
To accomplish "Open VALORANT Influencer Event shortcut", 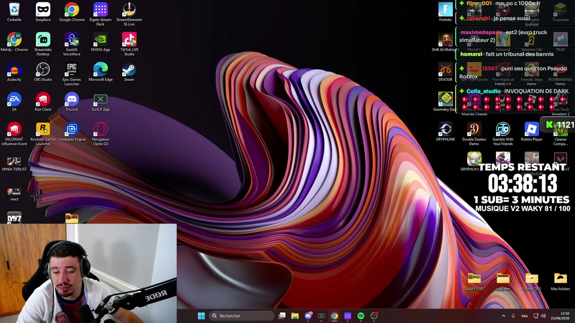I will click(x=14, y=134).
